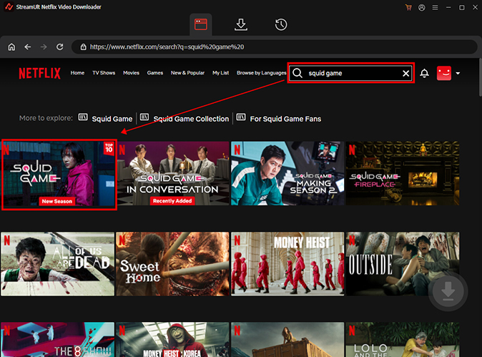Open the download history tab

[280, 24]
